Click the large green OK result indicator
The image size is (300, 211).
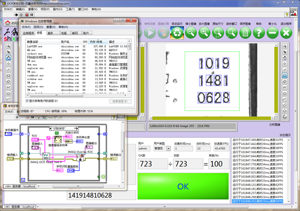point(183,186)
